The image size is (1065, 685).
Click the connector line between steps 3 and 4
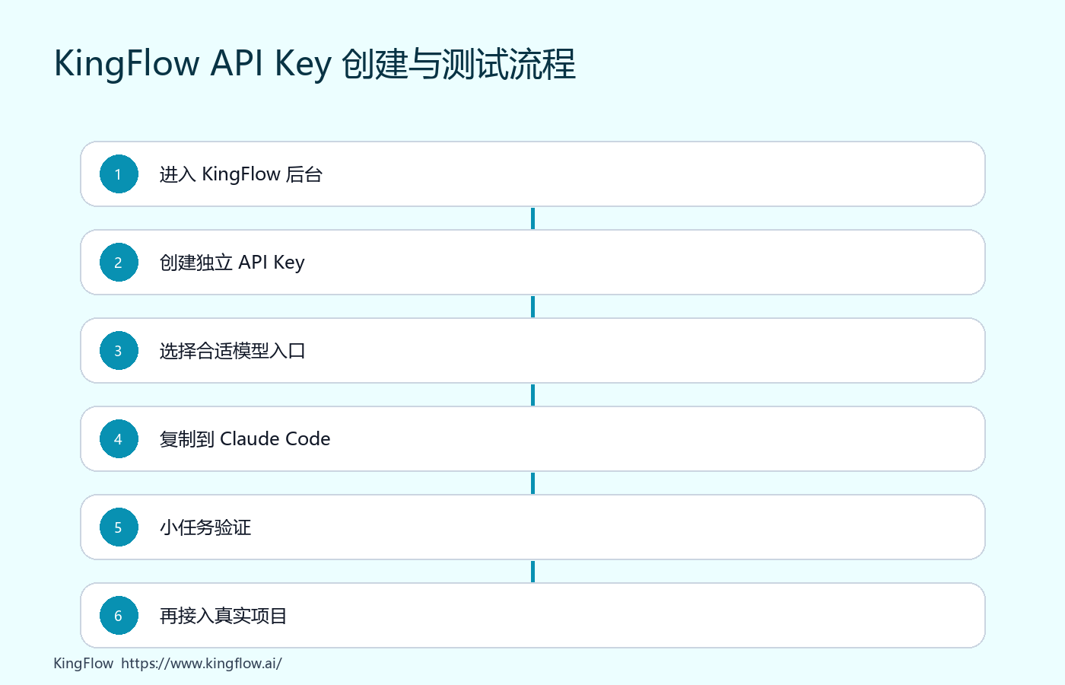[532, 395]
